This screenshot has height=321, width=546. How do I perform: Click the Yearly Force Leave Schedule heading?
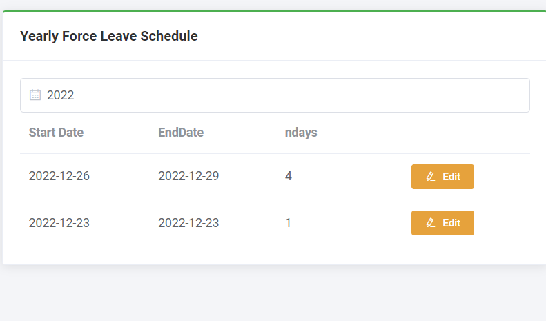coord(109,37)
